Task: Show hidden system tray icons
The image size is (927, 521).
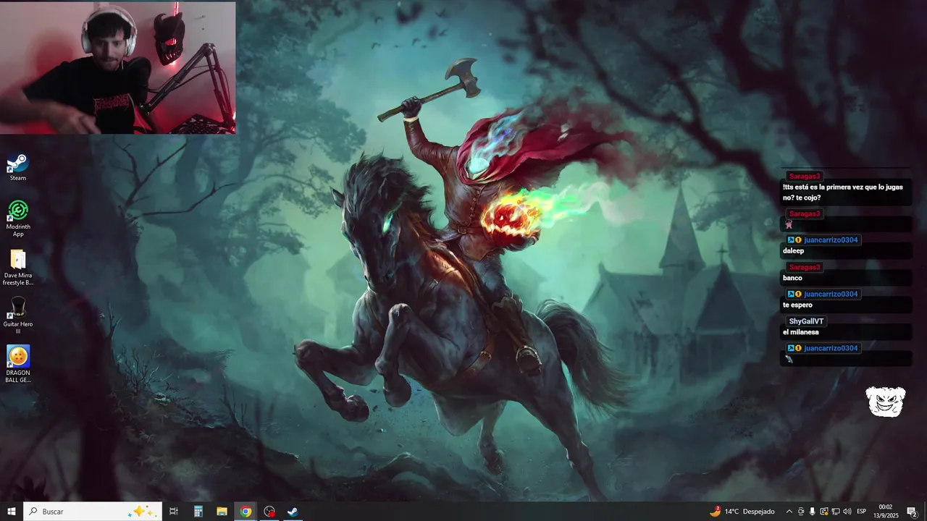Action: [x=789, y=512]
